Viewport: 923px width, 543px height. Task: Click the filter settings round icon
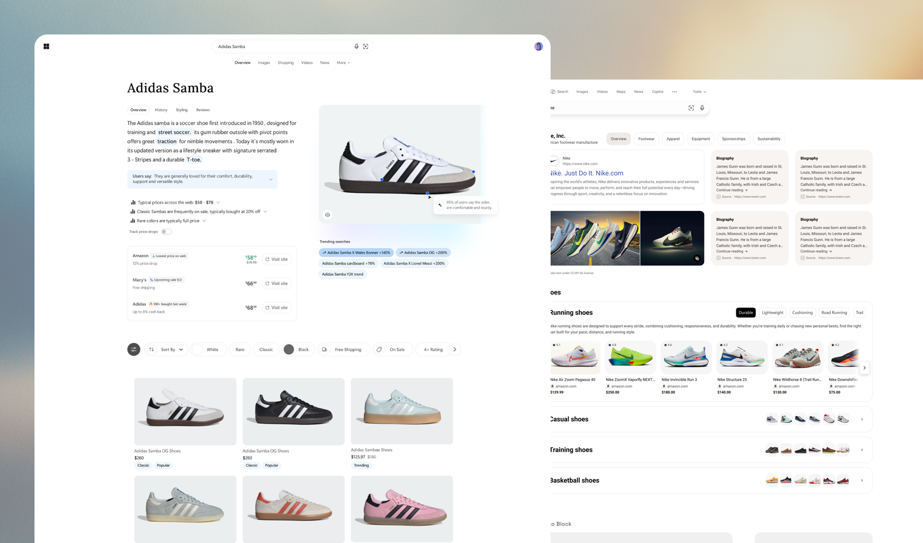[134, 349]
